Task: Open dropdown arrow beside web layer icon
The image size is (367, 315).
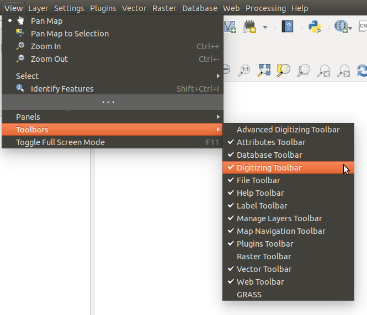Action: tap(350, 28)
